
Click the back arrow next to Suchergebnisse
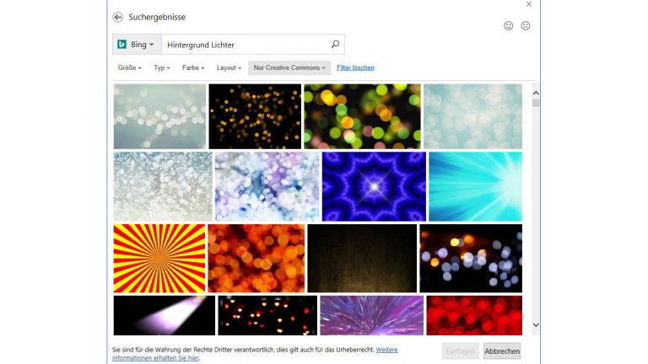[118, 17]
